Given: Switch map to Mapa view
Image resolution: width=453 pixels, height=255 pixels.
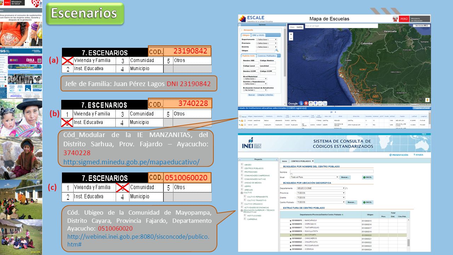Looking at the screenshot, I should (292, 27).
